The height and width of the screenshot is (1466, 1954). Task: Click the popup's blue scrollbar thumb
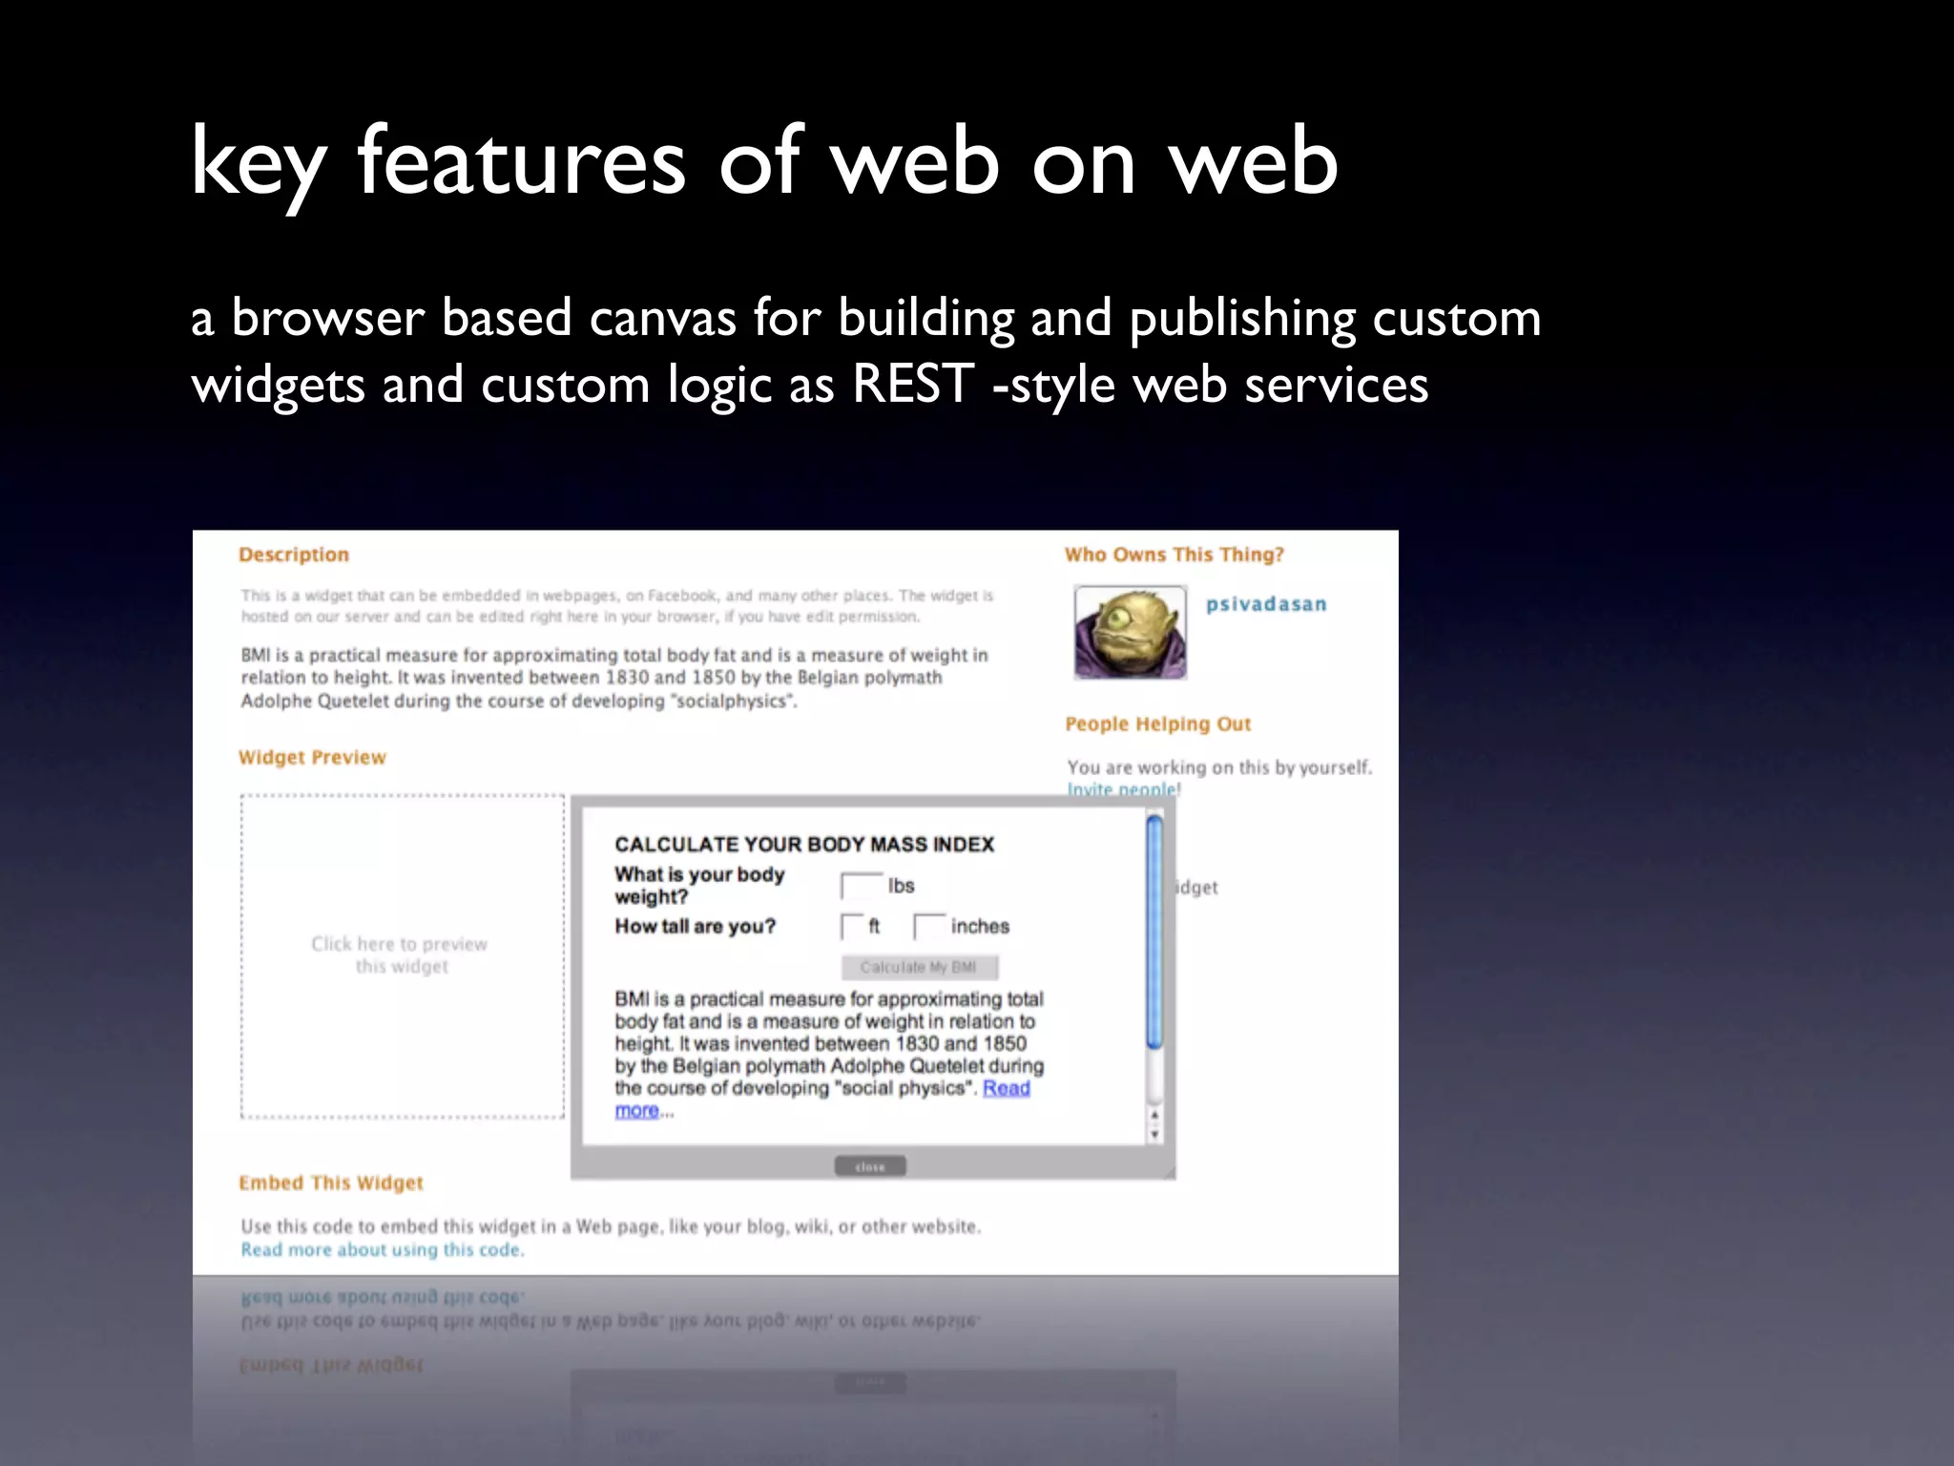coord(1154,932)
